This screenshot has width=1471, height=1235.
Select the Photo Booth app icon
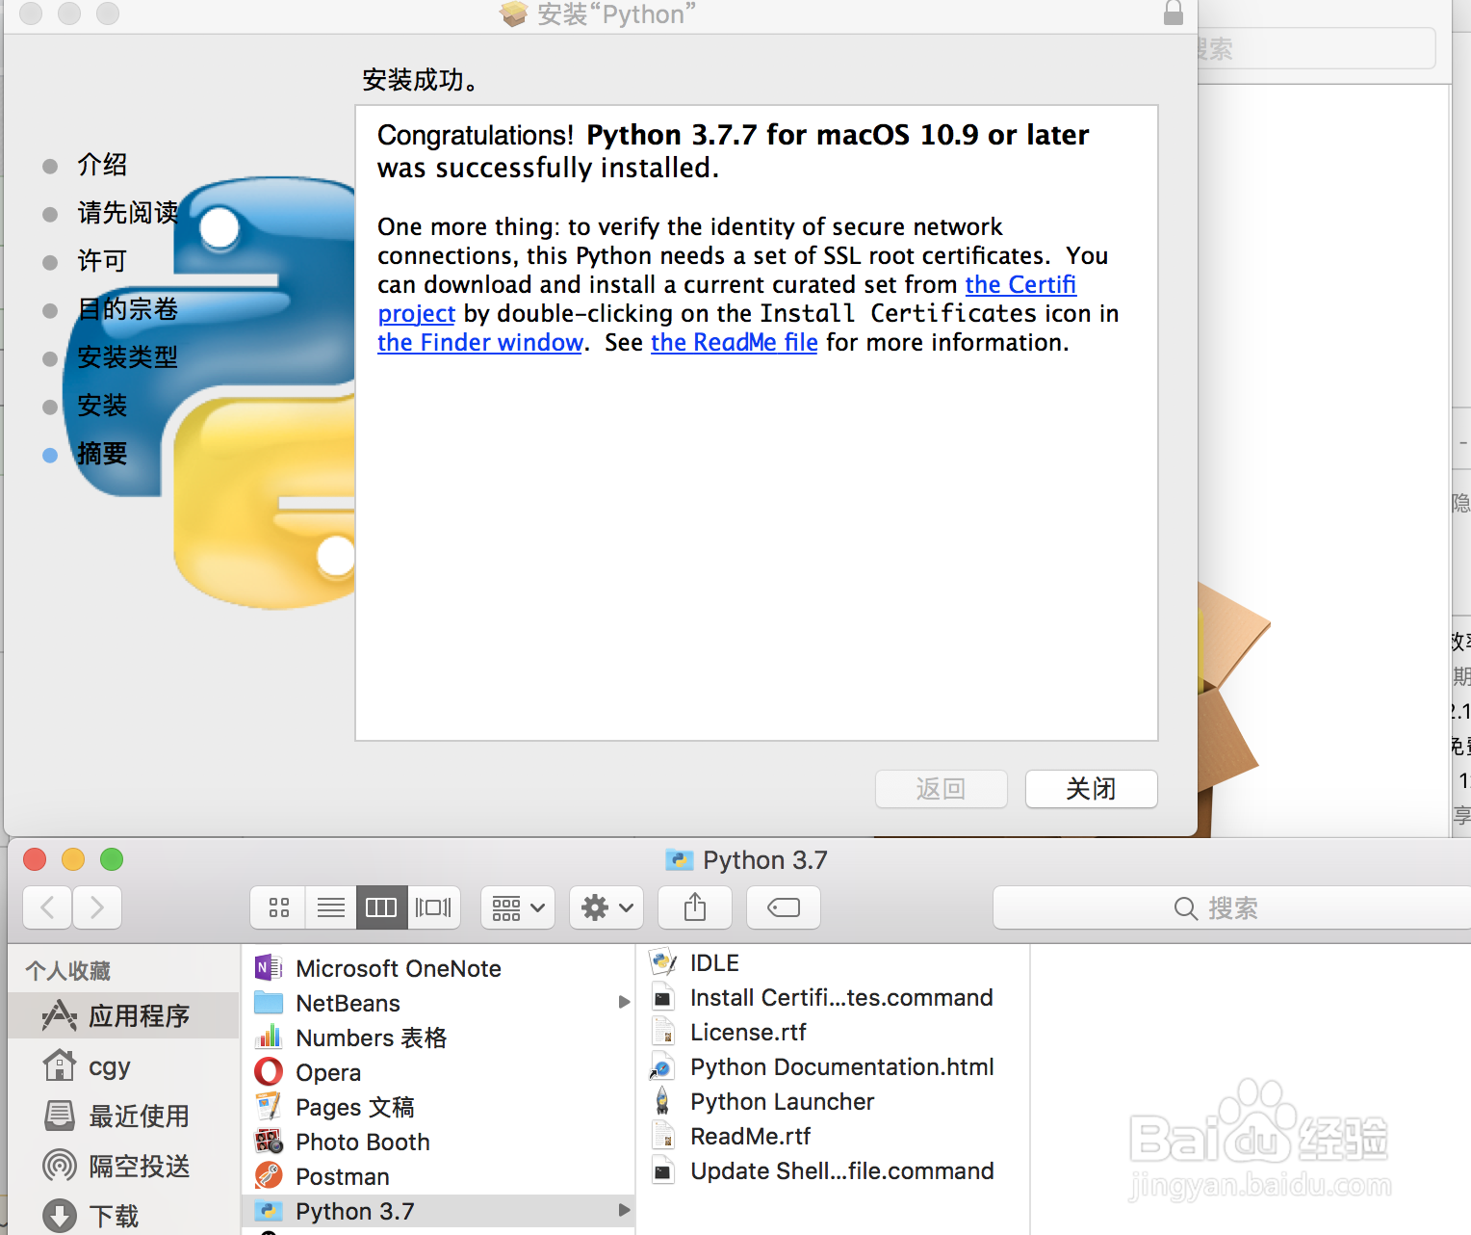pos(269,1142)
